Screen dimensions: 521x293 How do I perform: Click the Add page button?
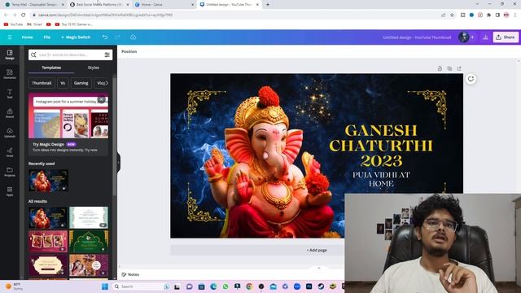point(317,250)
